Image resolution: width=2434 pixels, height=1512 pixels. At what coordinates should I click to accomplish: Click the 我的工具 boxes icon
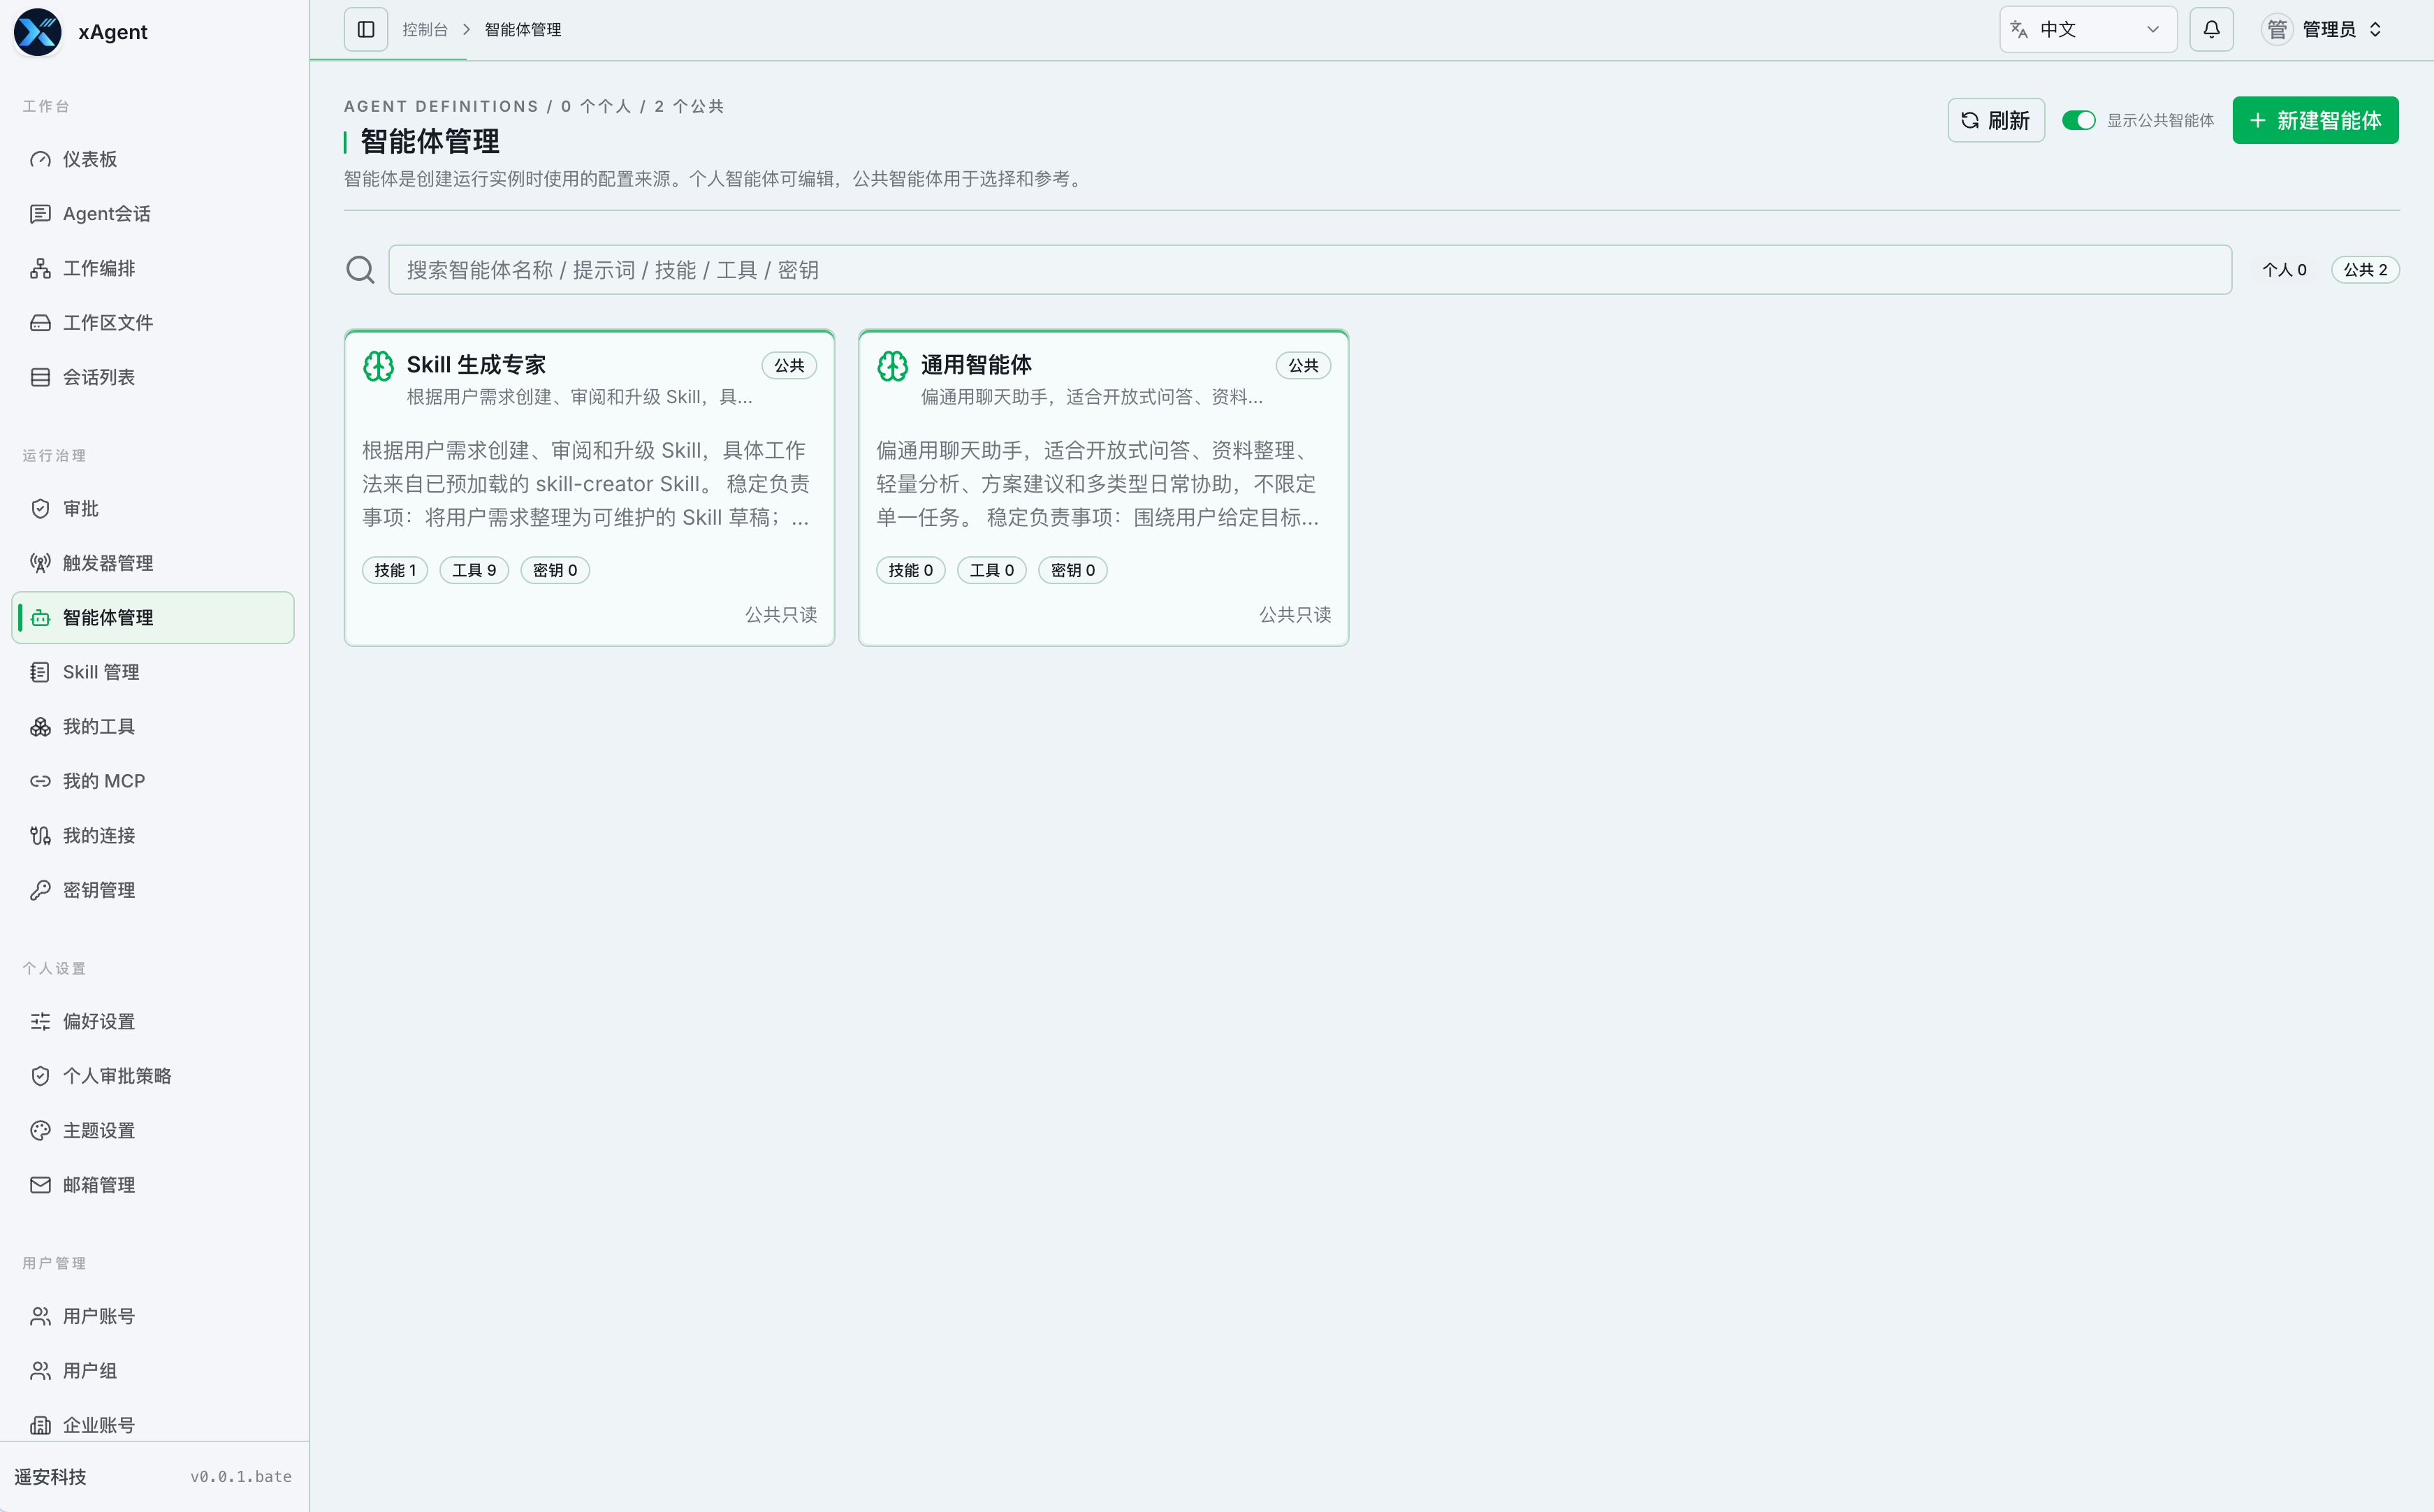point(40,727)
